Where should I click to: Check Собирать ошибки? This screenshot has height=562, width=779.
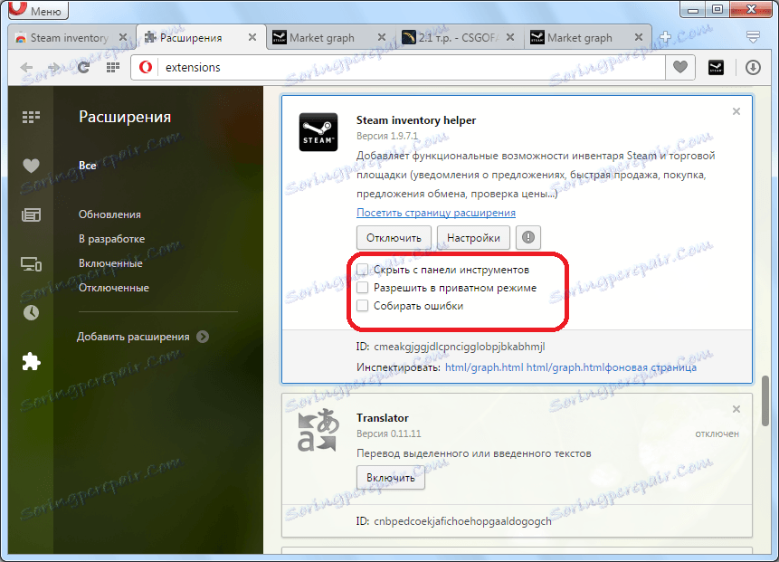(363, 306)
